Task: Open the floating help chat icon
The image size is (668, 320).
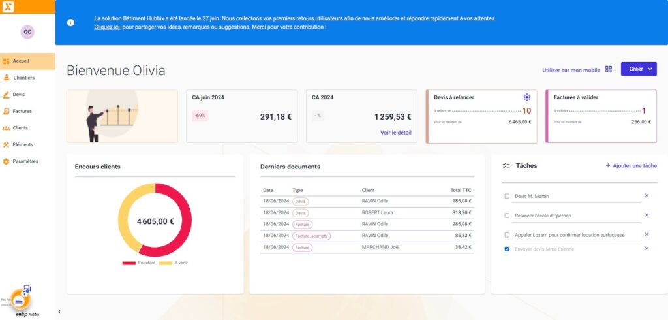Action: point(20,301)
